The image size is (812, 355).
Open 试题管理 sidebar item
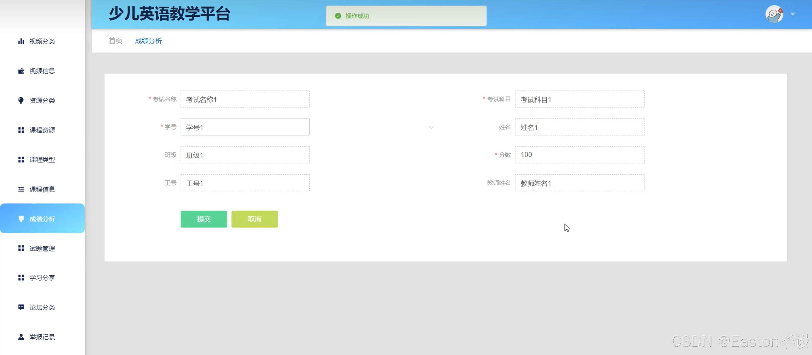click(42, 248)
